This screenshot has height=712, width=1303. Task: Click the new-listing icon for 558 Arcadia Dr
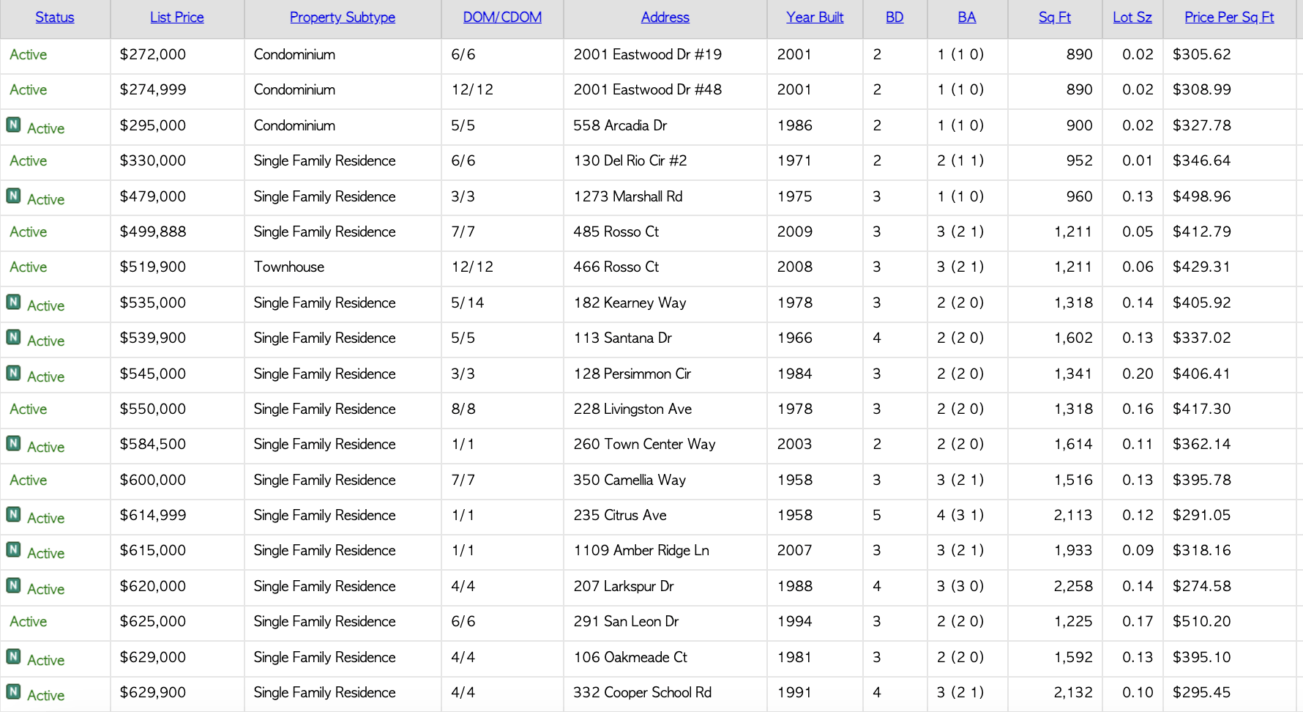click(x=13, y=125)
